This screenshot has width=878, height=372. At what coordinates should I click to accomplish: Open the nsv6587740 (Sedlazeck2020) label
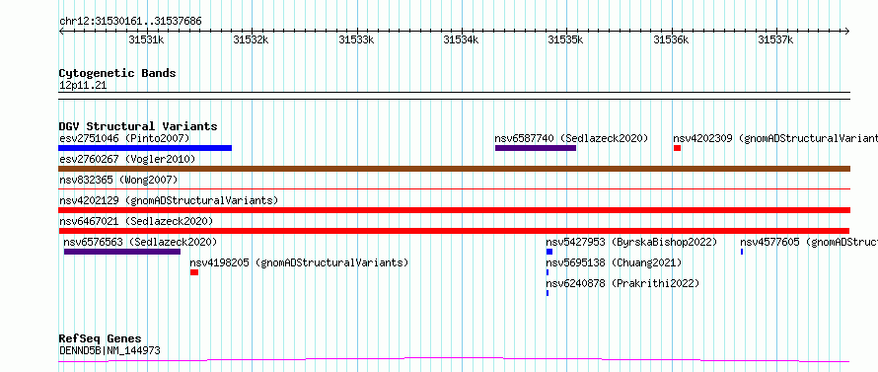coord(571,138)
